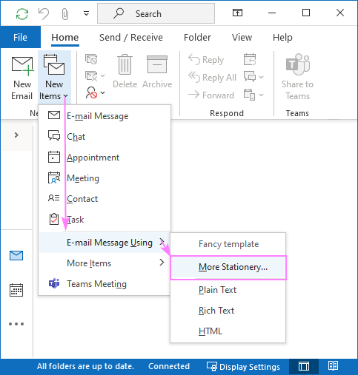Open the Customize Quick Access Toolbar arrow
Image resolution: width=358 pixels, height=375 pixels.
pyautogui.click(x=86, y=13)
